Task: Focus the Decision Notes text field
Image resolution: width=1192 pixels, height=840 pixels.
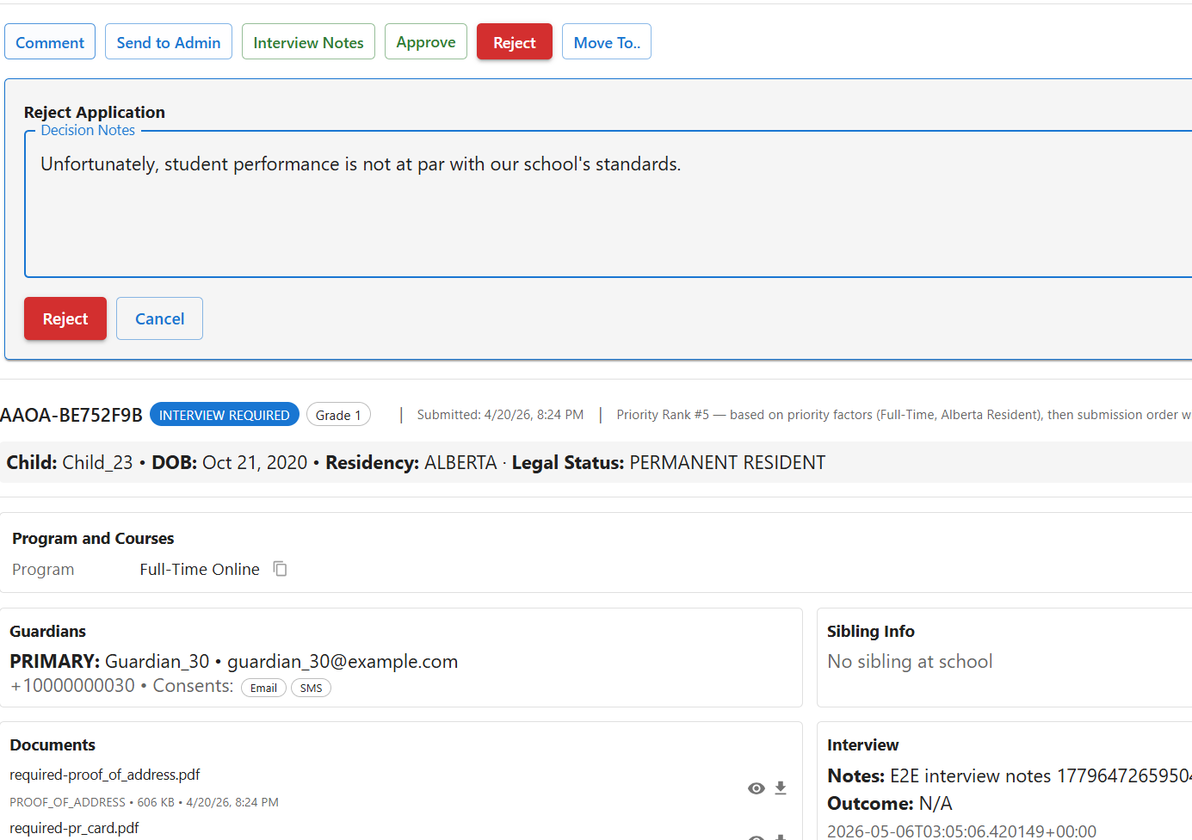Action: pos(608,204)
